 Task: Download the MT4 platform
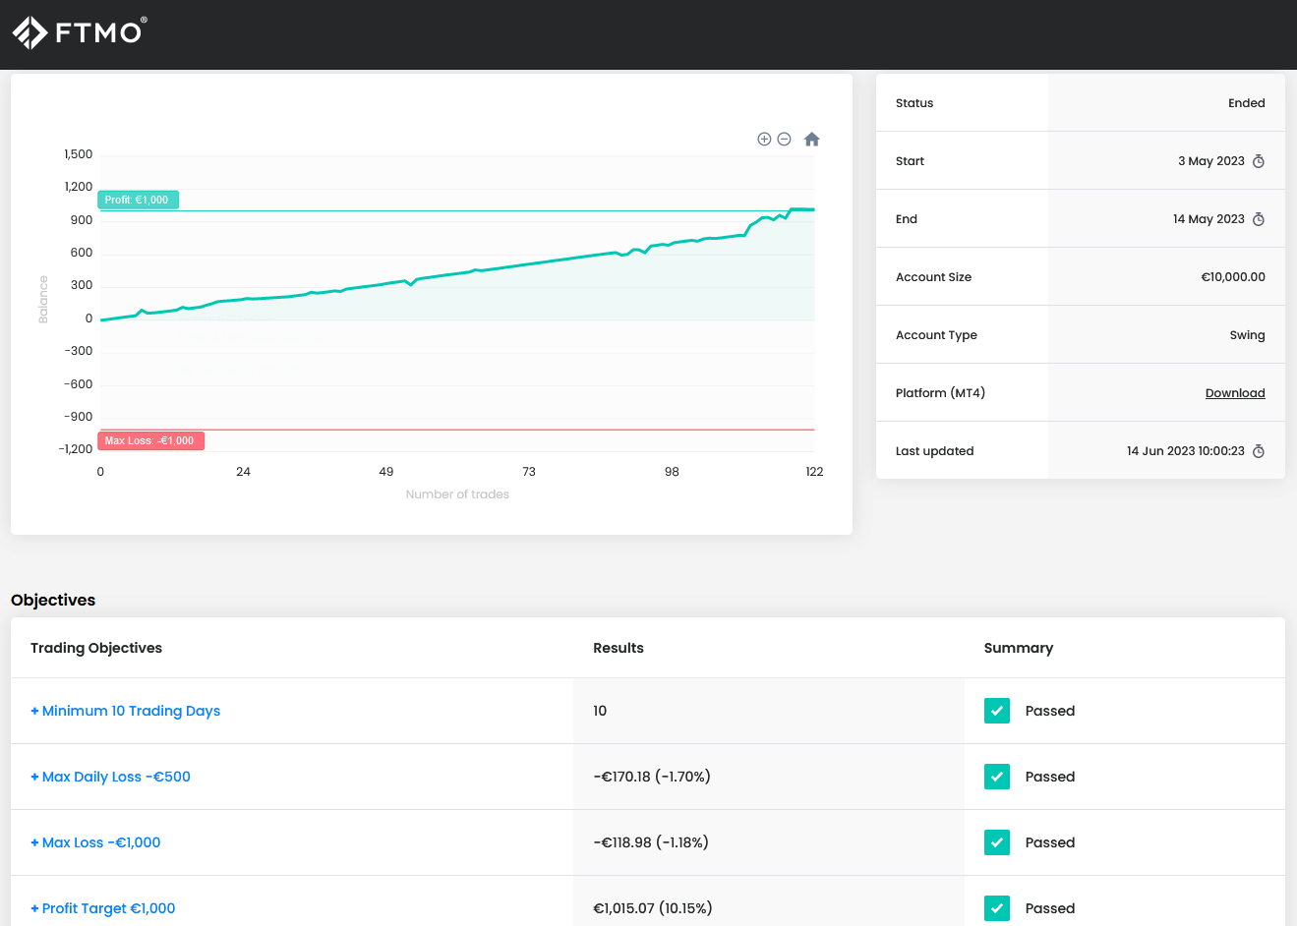pyautogui.click(x=1235, y=393)
